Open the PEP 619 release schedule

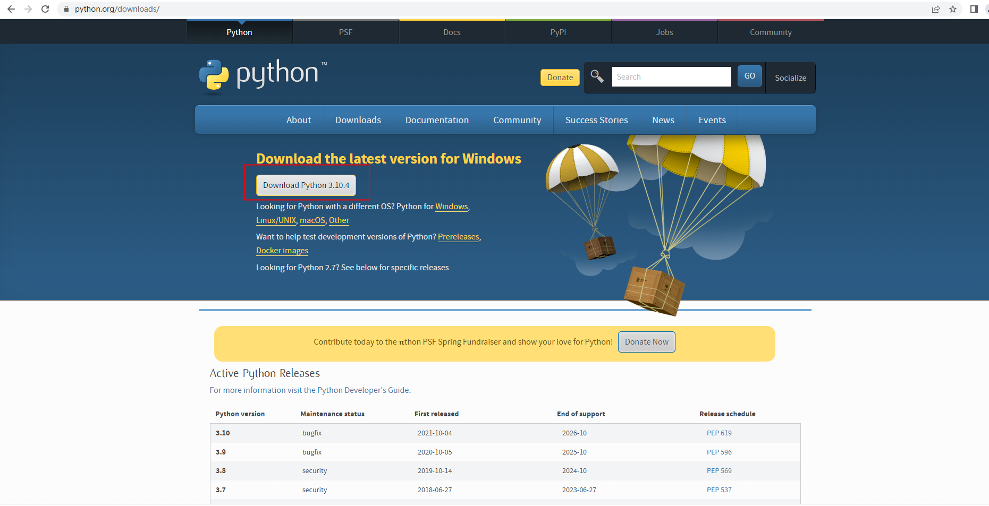[x=719, y=433]
